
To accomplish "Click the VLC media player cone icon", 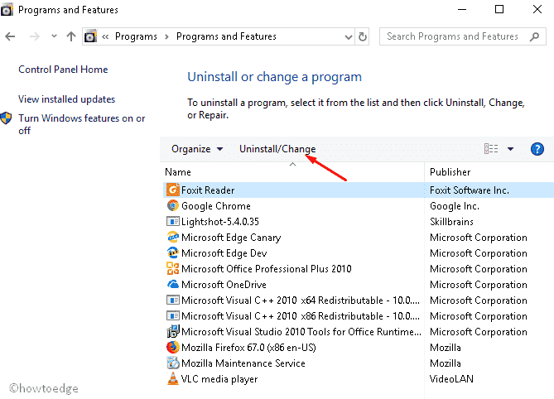I will pyautogui.click(x=173, y=378).
